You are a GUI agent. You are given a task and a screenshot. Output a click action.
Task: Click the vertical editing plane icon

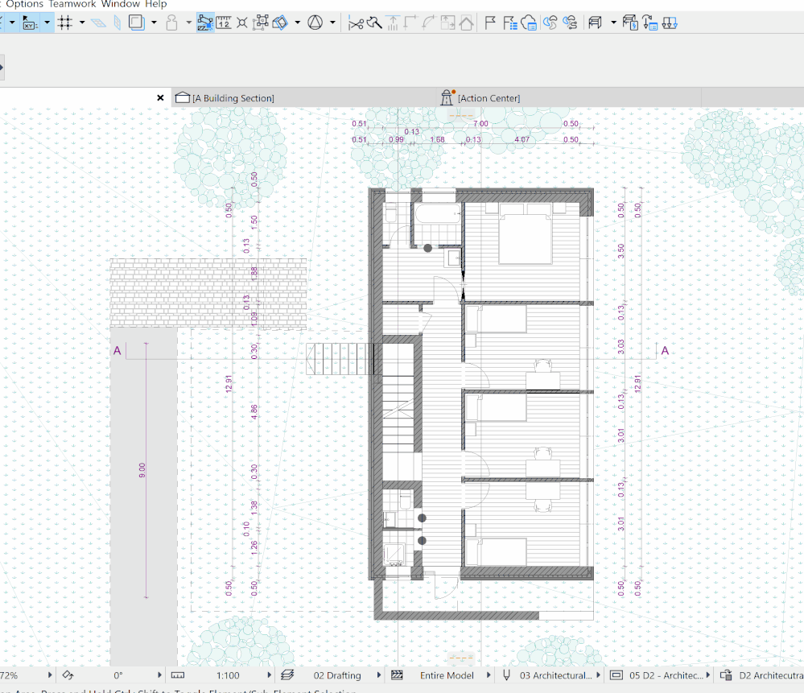[118, 23]
